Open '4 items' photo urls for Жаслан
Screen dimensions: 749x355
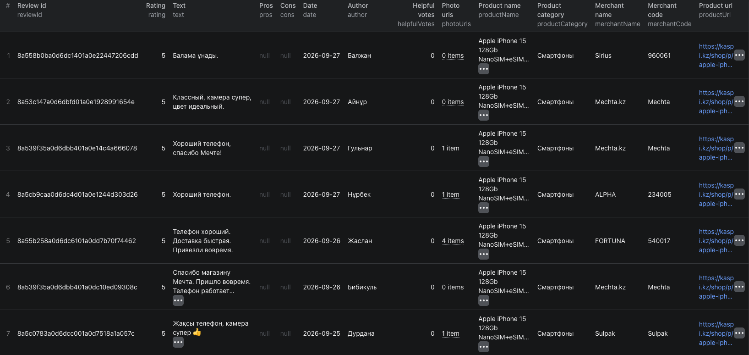[x=453, y=241]
